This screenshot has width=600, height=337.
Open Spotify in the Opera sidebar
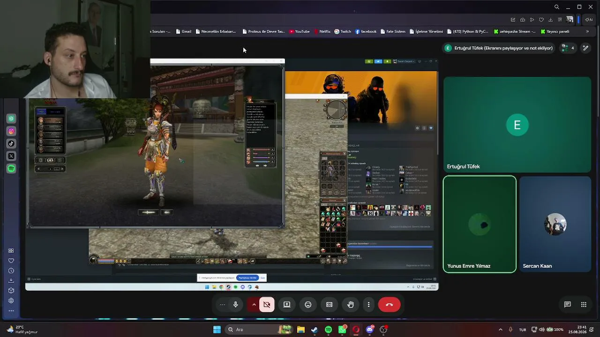click(x=11, y=168)
